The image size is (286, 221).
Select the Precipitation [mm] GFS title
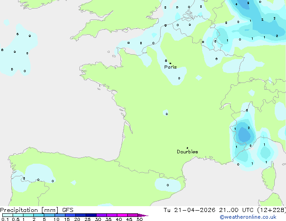tap(37, 210)
